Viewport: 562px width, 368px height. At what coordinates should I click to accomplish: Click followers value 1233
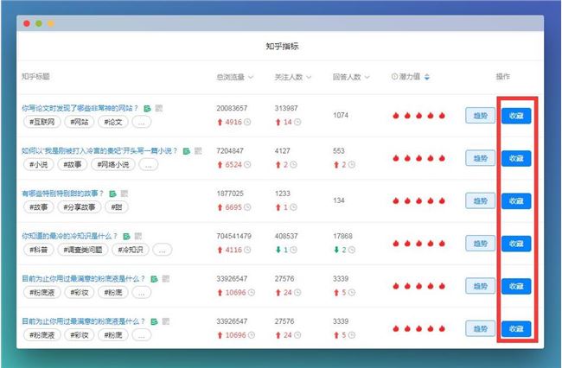point(283,194)
